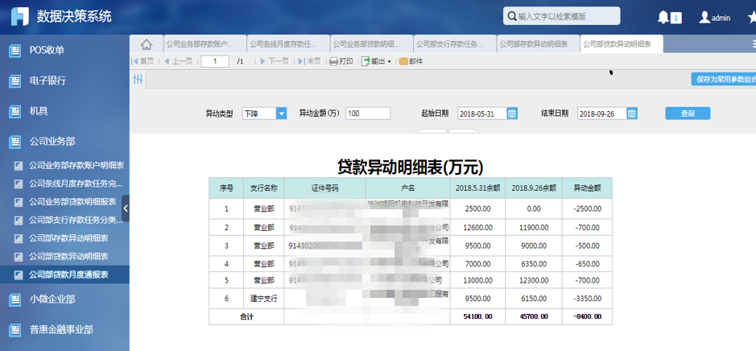
Task: Click 保存为常用参数组合 button
Action: [723, 80]
